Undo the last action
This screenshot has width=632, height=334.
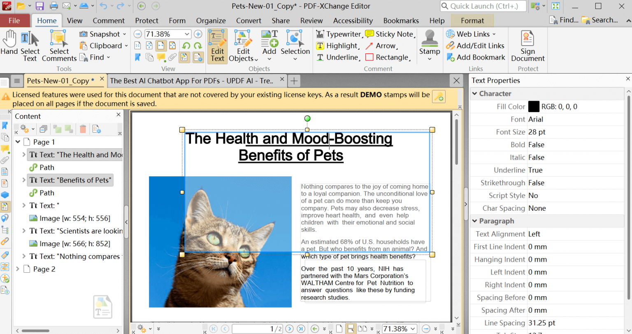103,6
